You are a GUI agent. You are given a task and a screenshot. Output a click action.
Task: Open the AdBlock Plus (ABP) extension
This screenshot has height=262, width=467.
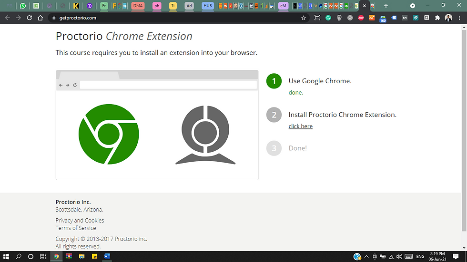coord(361,18)
